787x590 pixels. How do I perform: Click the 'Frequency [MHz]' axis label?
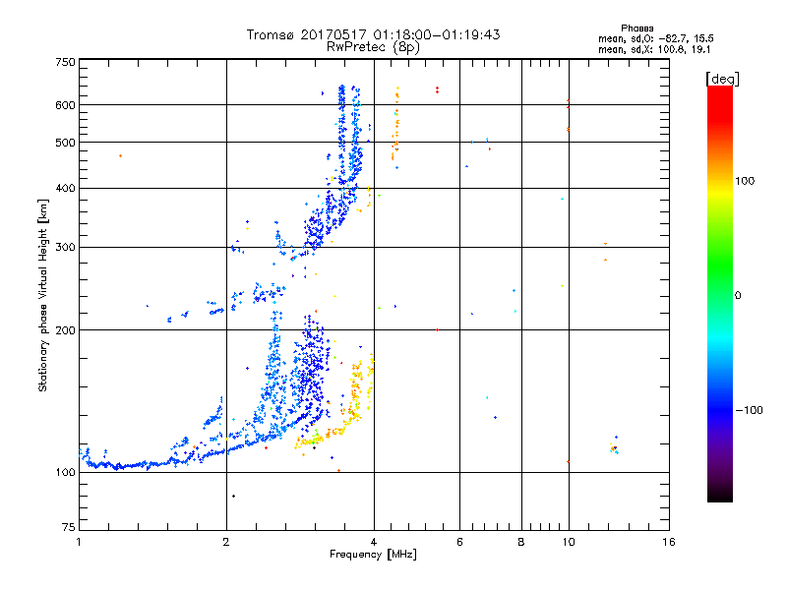pos(373,555)
